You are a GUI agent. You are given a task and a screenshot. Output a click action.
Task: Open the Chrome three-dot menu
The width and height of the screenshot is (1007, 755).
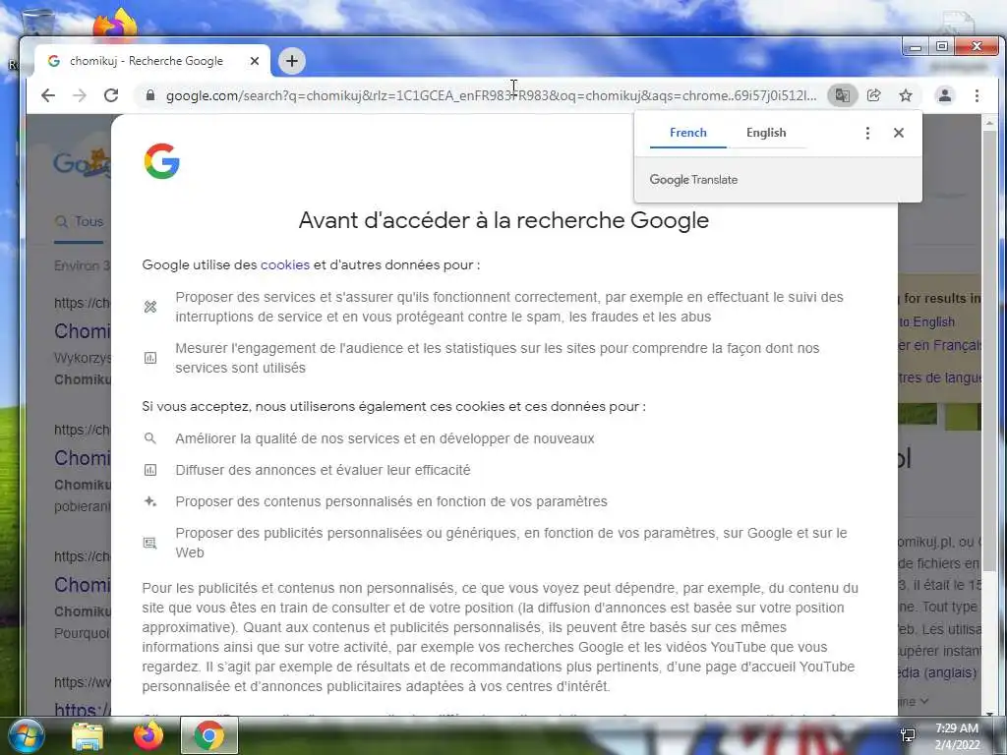point(977,95)
